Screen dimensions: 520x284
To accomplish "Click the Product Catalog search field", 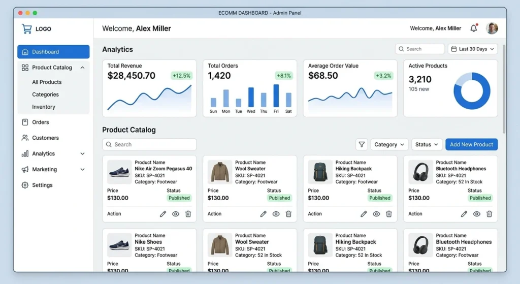I will click(x=149, y=144).
